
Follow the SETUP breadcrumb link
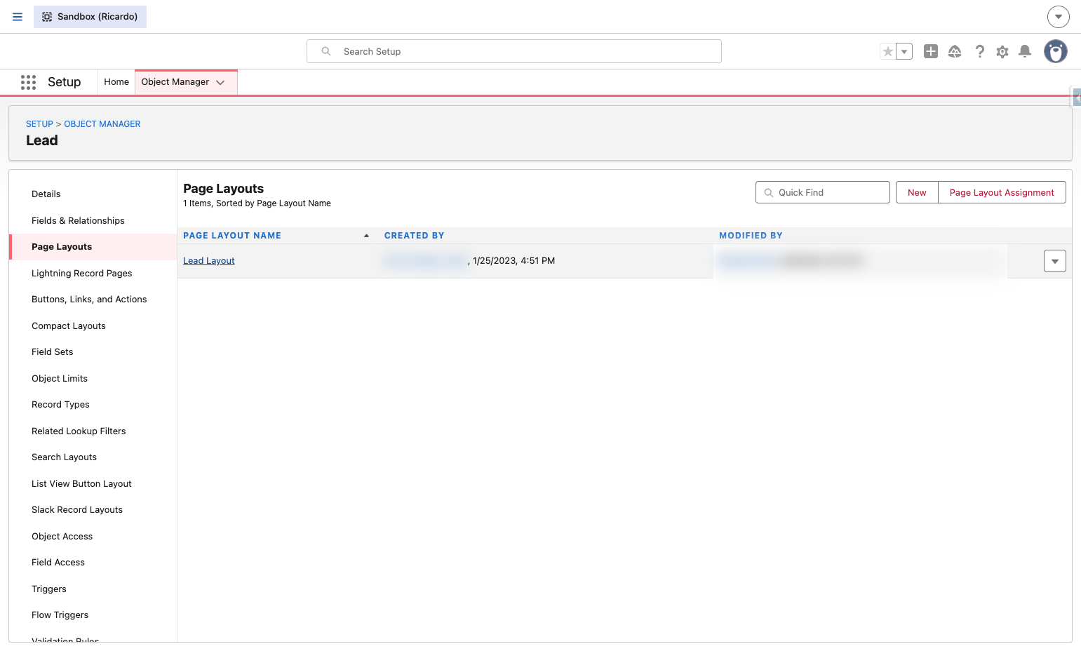click(39, 124)
